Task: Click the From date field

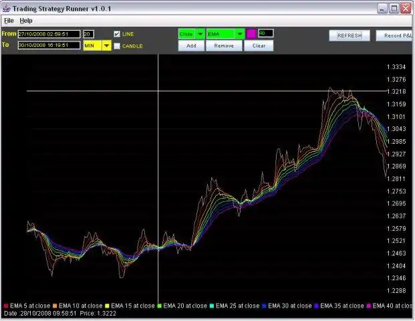Action: coord(49,34)
